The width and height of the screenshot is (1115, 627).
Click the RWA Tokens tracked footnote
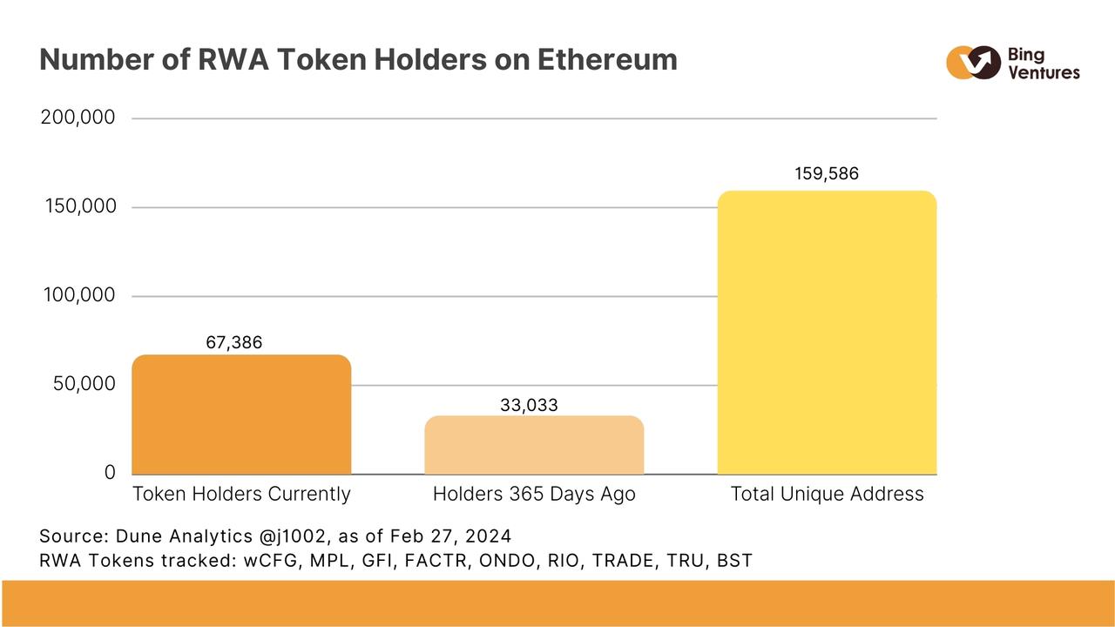395,561
